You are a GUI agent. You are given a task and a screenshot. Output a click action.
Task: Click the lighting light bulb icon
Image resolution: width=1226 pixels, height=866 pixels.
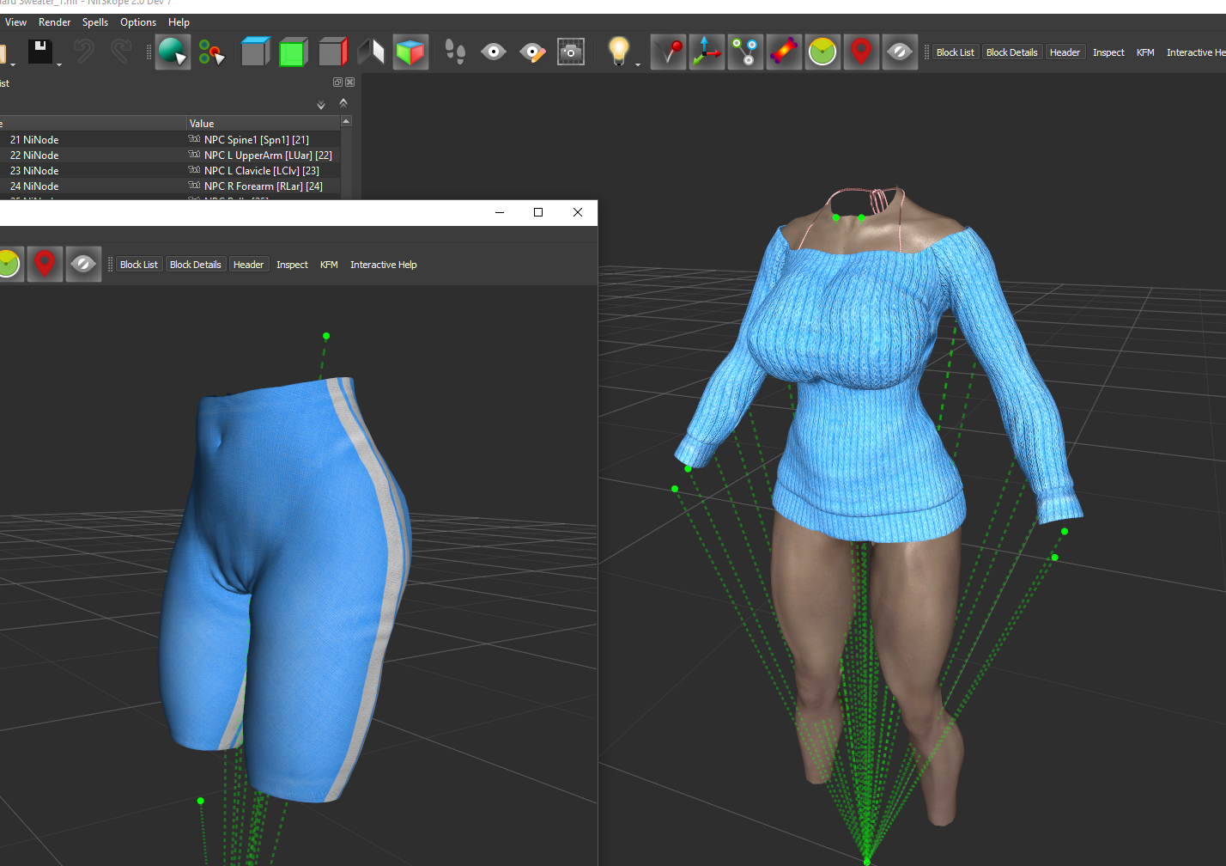[618, 52]
